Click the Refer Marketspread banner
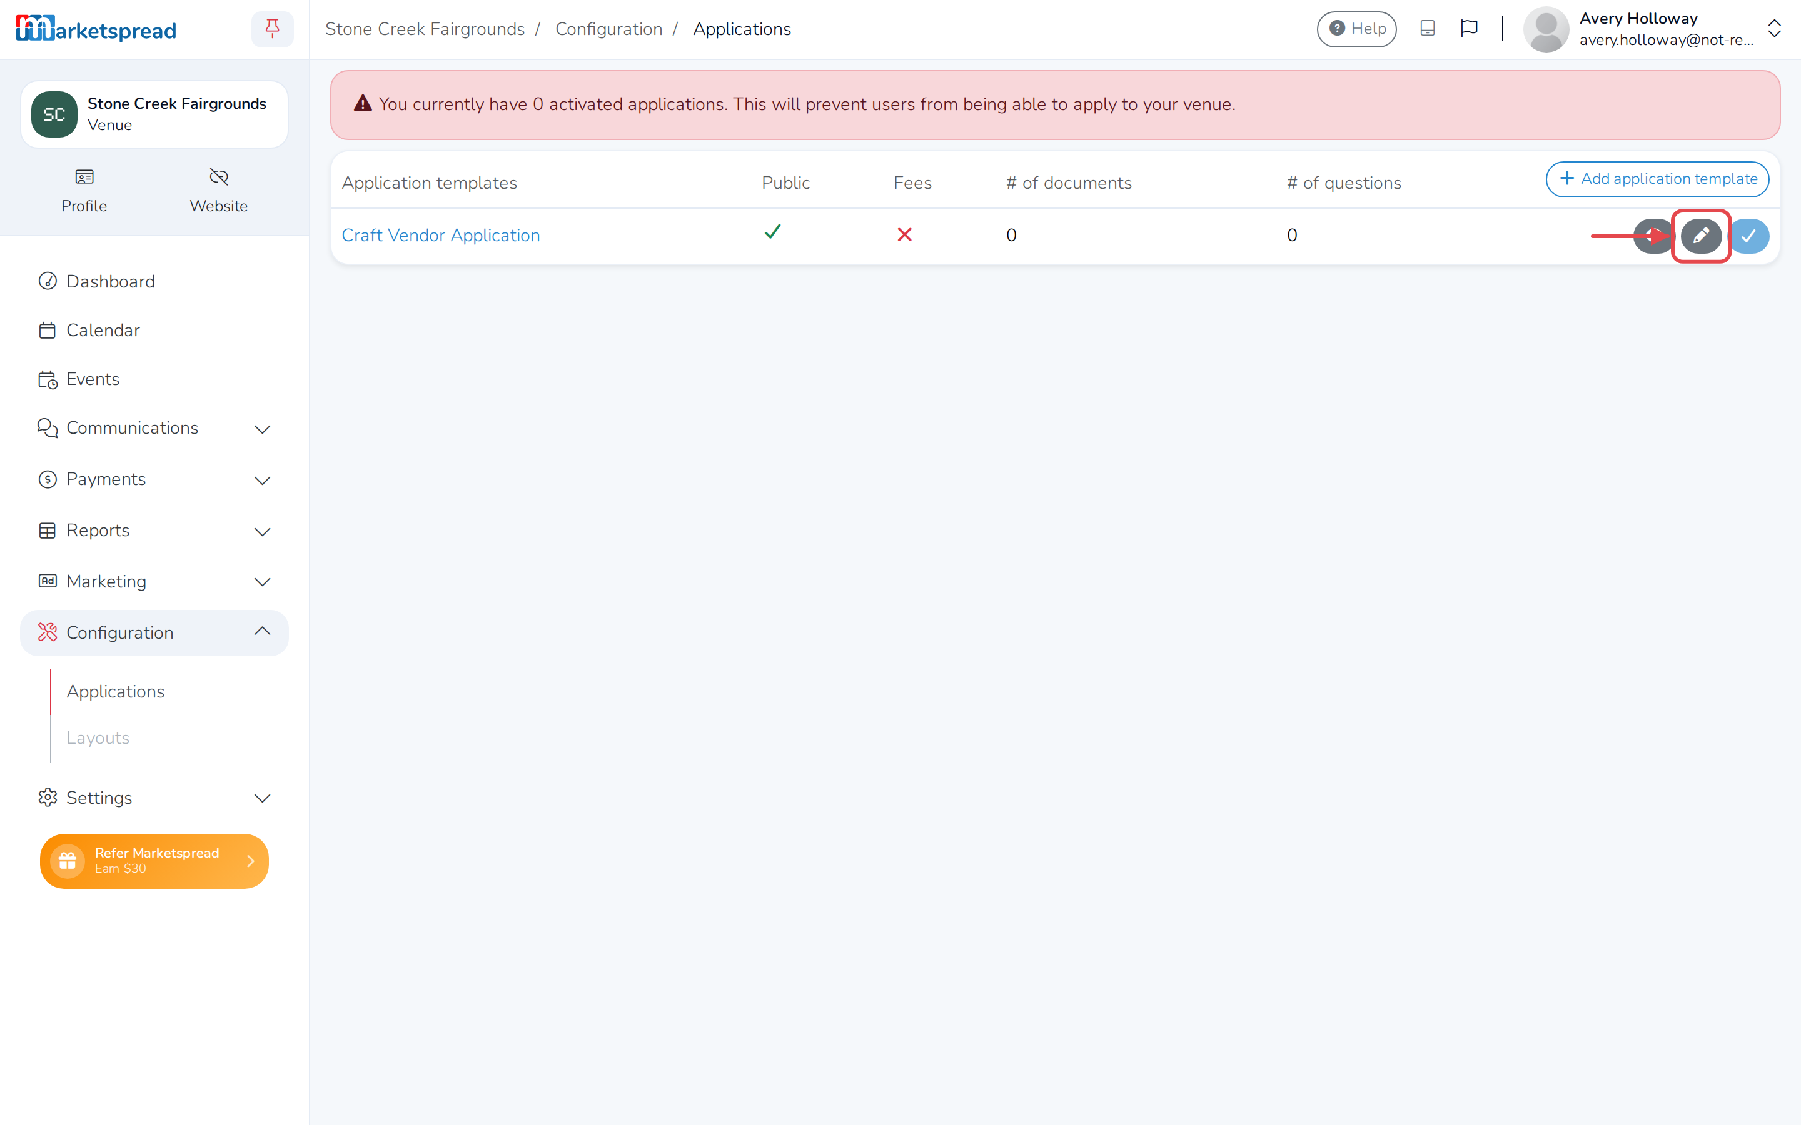The width and height of the screenshot is (1801, 1125). [x=154, y=861]
